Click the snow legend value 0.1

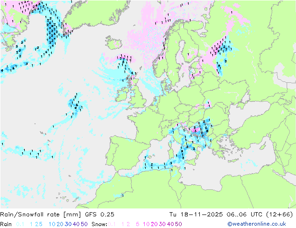pos(112,224)
